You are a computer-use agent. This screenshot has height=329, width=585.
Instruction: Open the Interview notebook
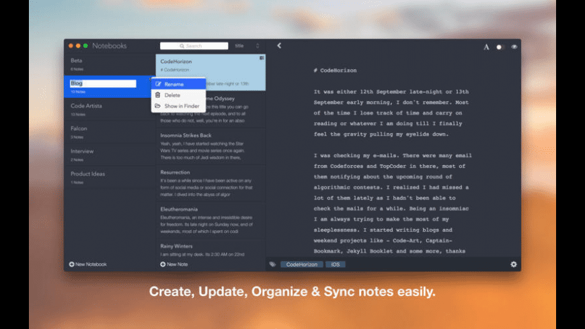[x=110, y=155]
